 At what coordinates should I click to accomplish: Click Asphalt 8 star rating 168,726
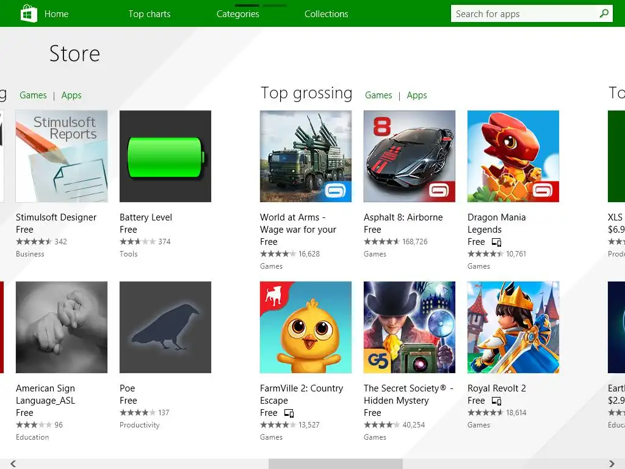pos(396,242)
